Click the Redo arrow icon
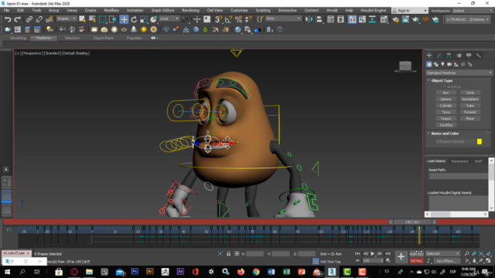 click(17, 19)
